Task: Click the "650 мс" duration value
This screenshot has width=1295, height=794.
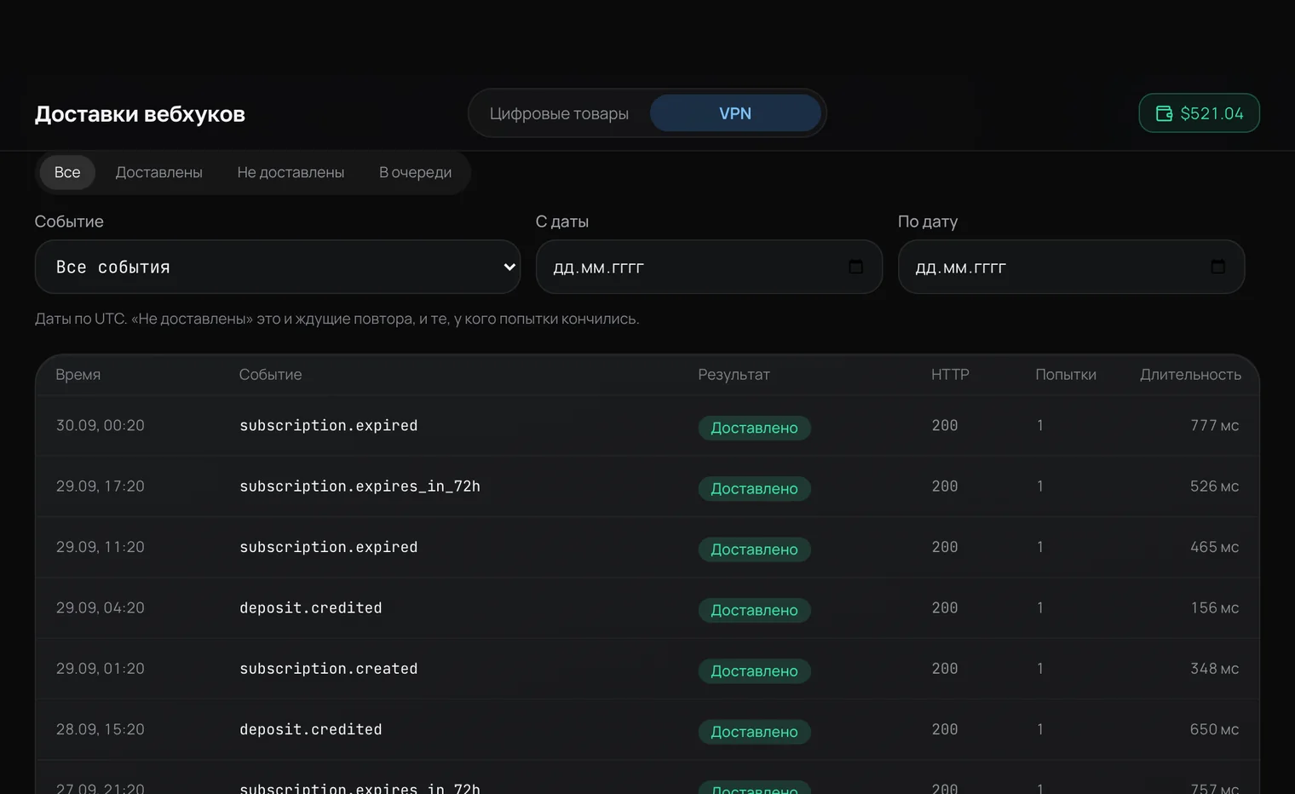Action: 1214,729
